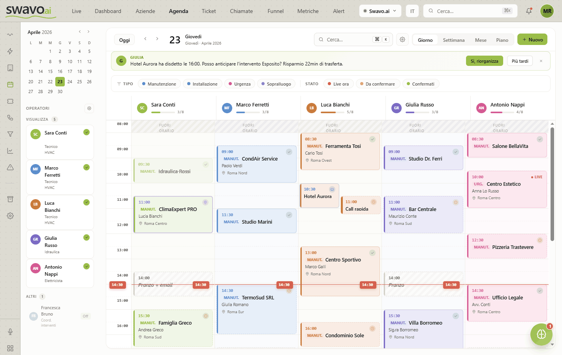This screenshot has height=355, width=562.
Task: Open the archive box sidebar icon
Action: (x=10, y=199)
